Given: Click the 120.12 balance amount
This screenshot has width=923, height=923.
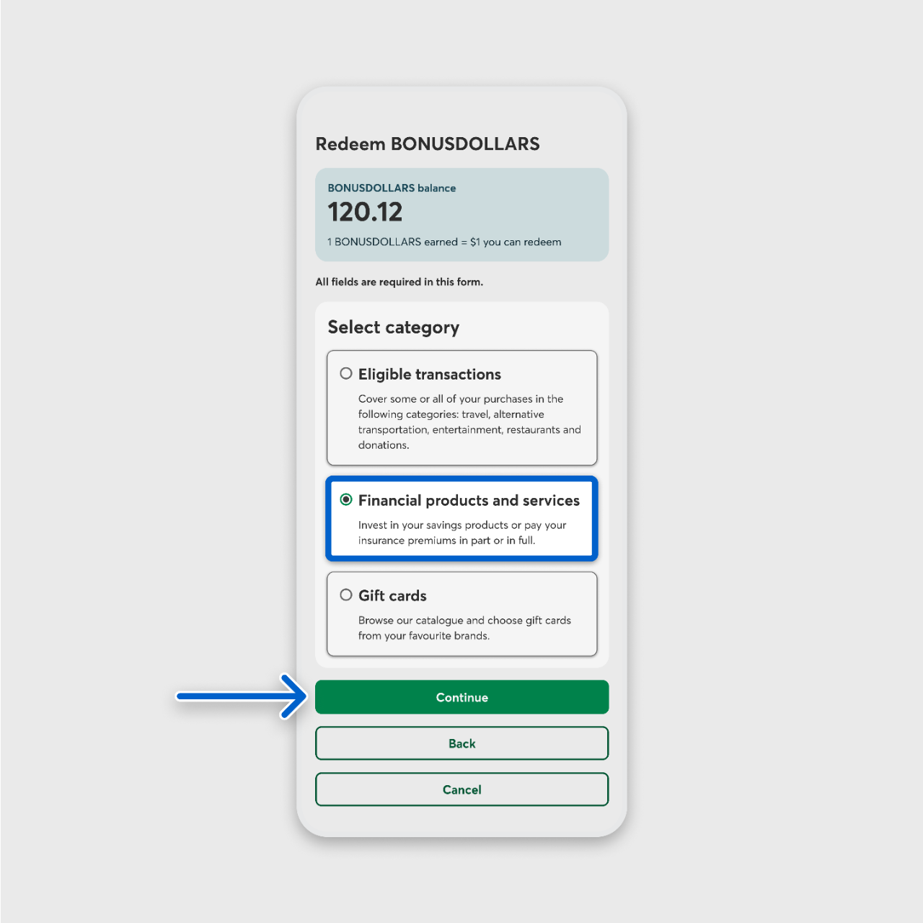Looking at the screenshot, I should 365,212.
